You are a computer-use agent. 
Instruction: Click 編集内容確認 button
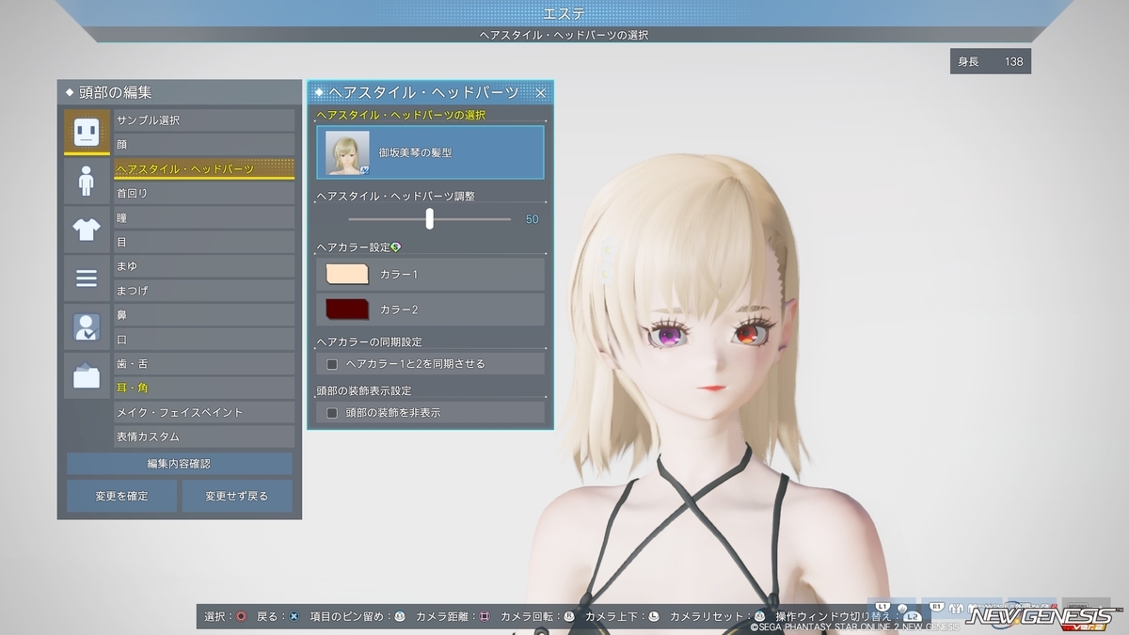point(179,464)
